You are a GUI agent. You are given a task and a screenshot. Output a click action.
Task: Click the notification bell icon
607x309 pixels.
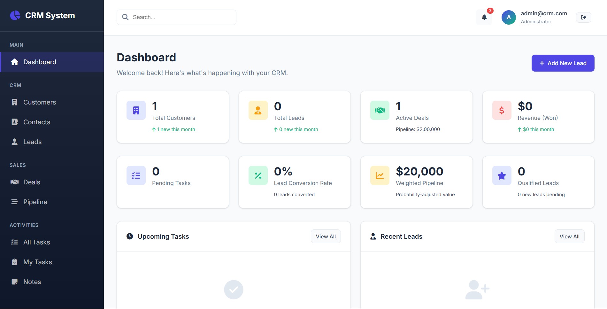[484, 17]
